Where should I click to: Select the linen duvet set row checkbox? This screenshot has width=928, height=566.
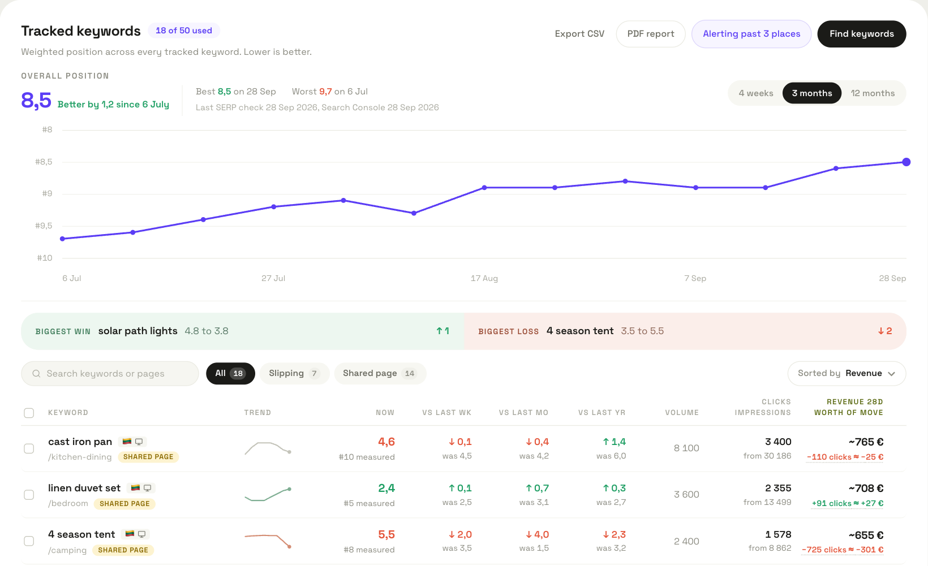[29, 495]
